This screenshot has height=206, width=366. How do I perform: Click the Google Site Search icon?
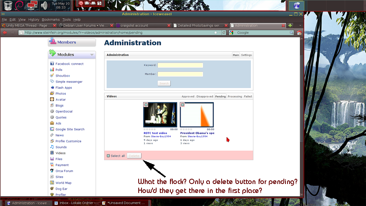(x=52, y=129)
